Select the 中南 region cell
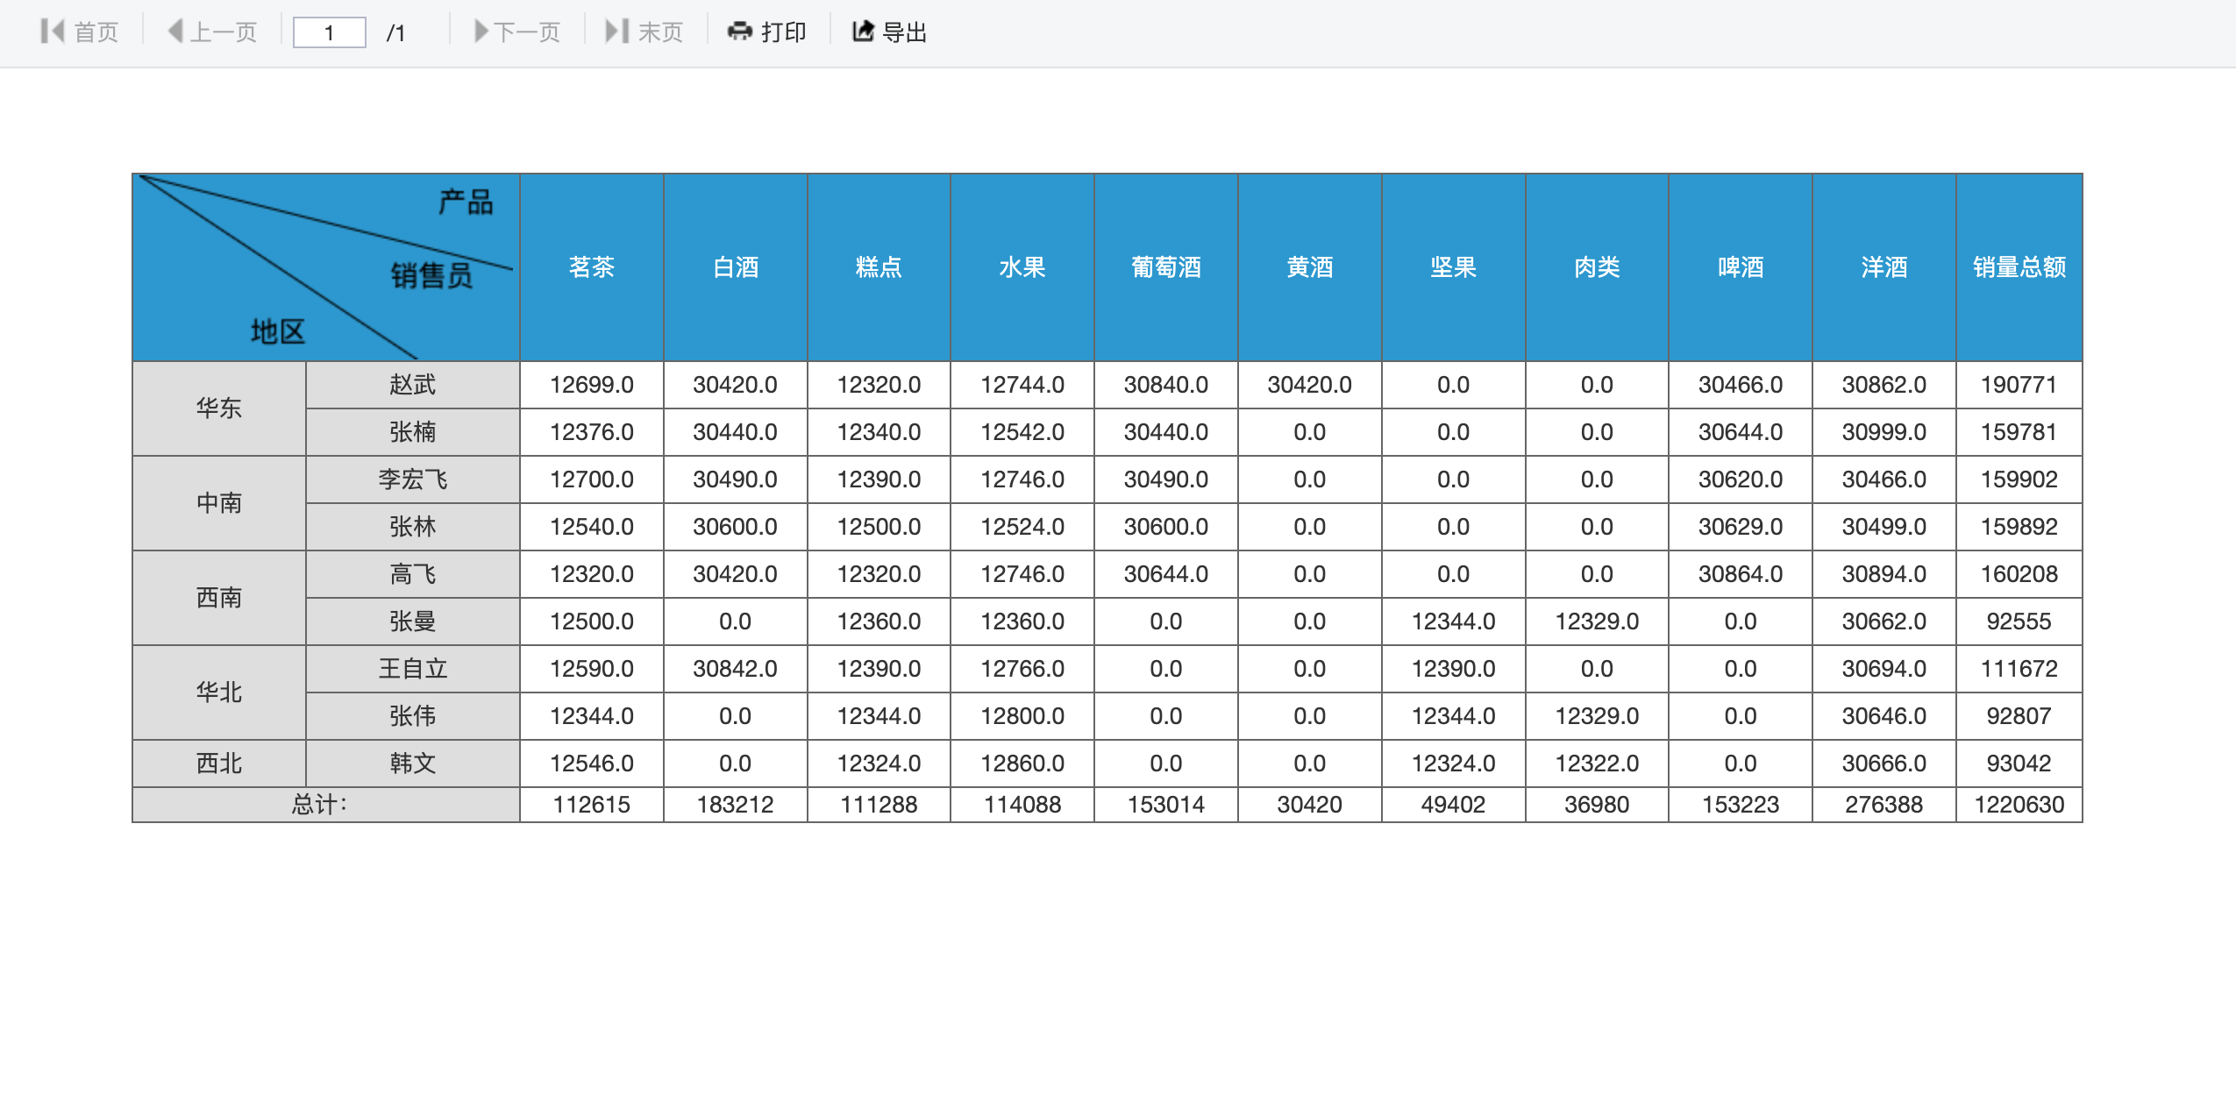 [x=219, y=503]
